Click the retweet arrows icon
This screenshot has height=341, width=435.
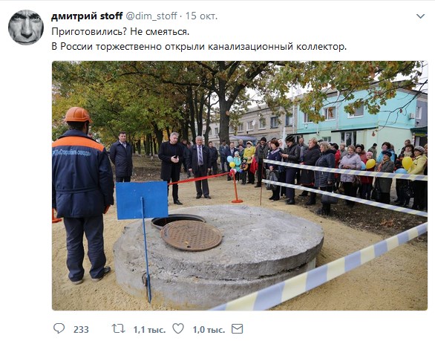point(119,329)
